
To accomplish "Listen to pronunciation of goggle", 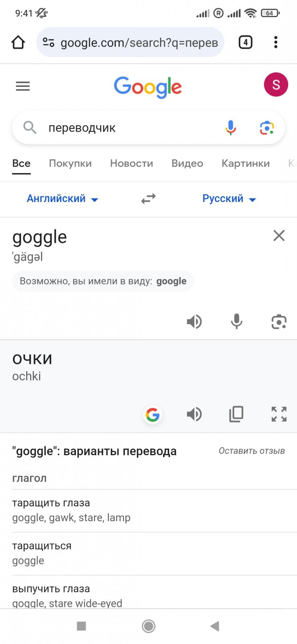I will [x=194, y=322].
